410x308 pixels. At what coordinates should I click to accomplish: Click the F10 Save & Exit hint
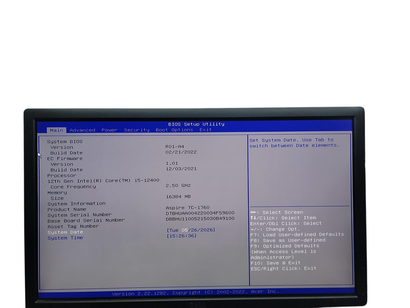(276, 263)
